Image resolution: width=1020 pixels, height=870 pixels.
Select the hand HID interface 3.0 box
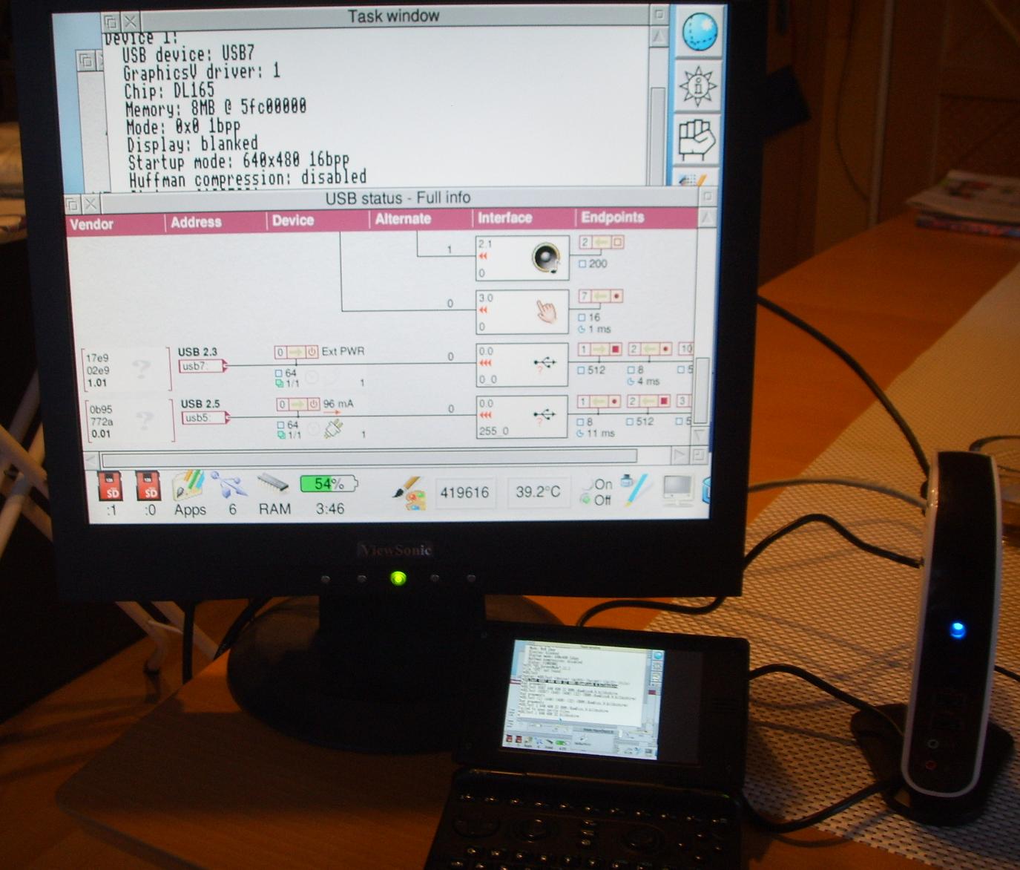click(522, 312)
